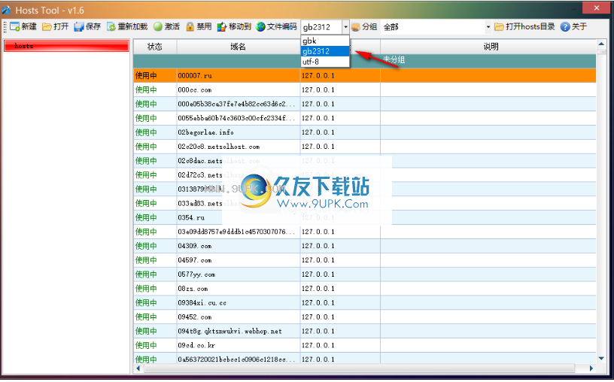The image size is (614, 382).
Task: Reload hosts via 重新加载 button
Action: (127, 26)
